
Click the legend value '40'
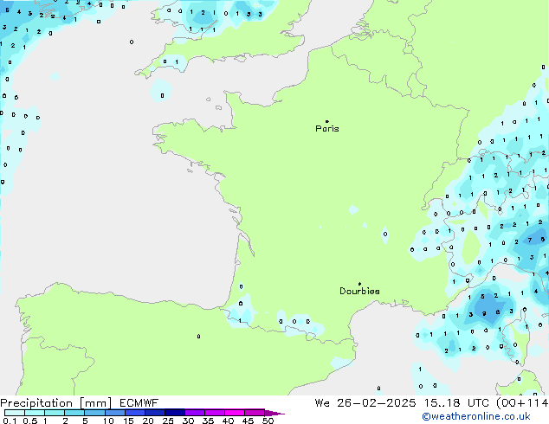228,421
